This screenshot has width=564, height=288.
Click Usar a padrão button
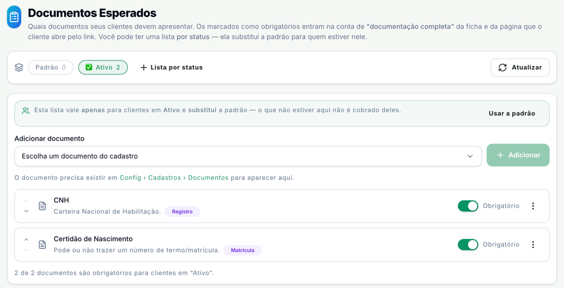click(x=512, y=113)
